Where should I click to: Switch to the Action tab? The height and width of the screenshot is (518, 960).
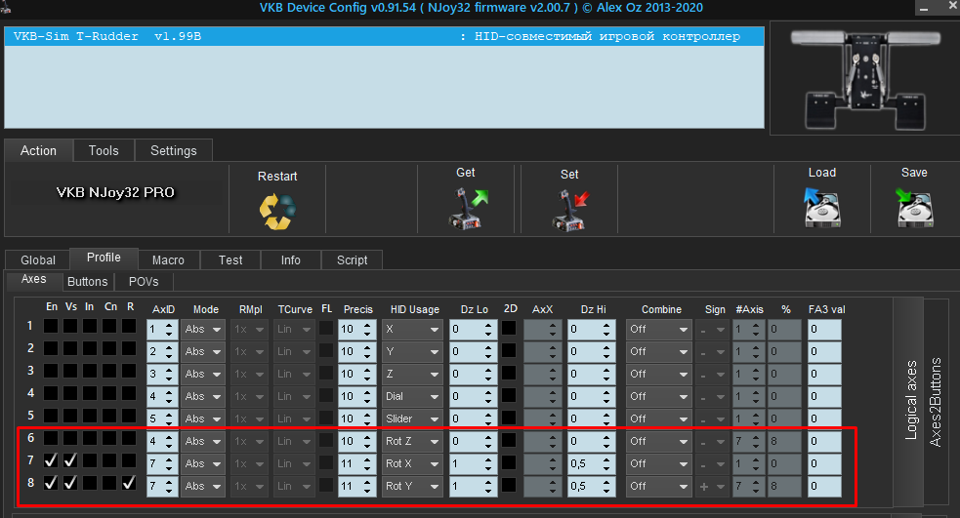38,150
